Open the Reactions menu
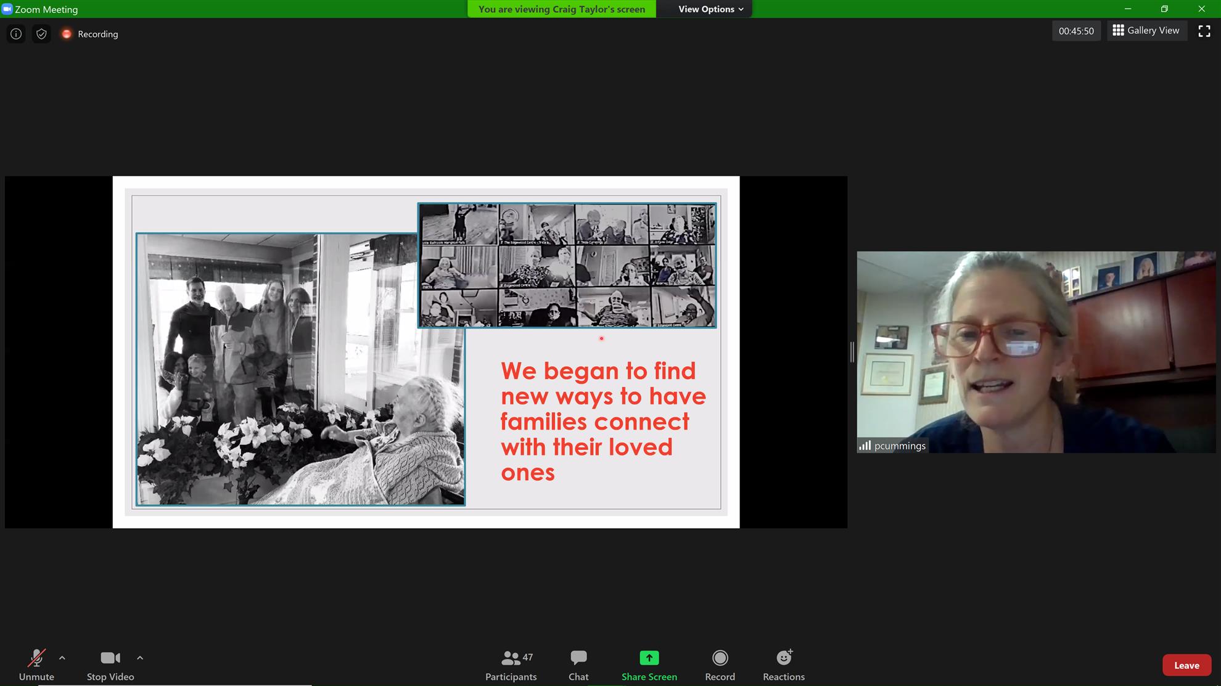1221x686 pixels. pyautogui.click(x=783, y=665)
